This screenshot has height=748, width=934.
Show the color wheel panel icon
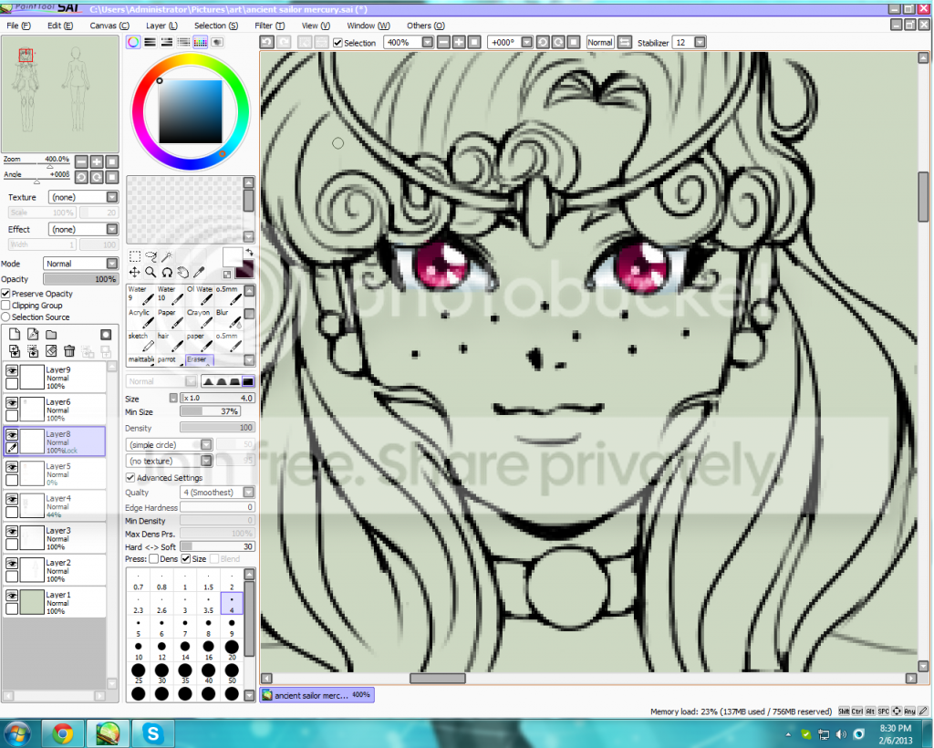[x=133, y=42]
